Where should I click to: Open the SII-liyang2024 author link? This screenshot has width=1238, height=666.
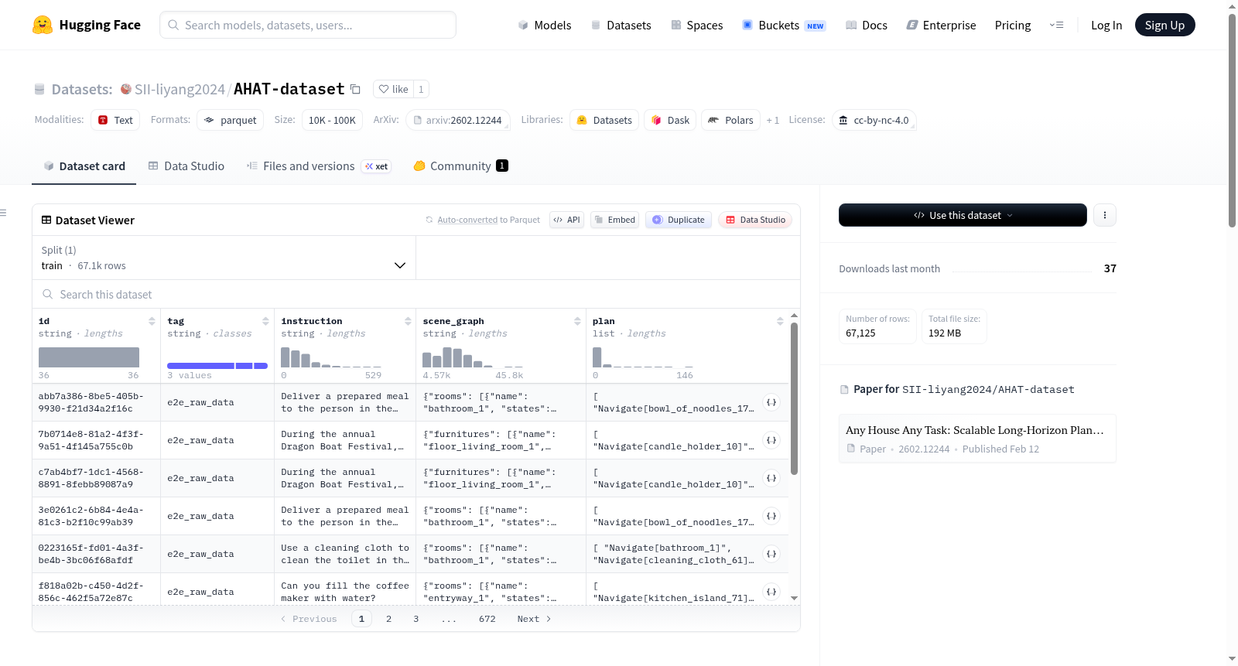click(180, 89)
